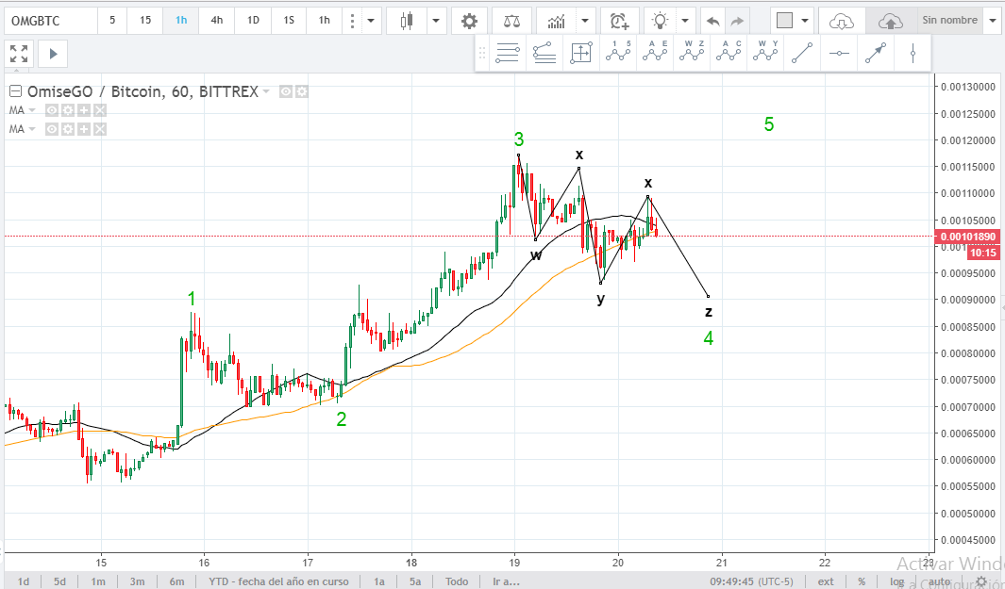Add indicator on first MA plus icon
The height and width of the screenshot is (589, 1005).
pos(83,110)
